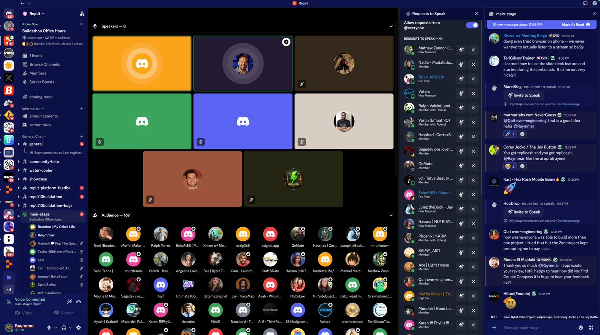Click Invite to Speak for HopDrop
This screenshot has height=335, width=600.
[524, 212]
